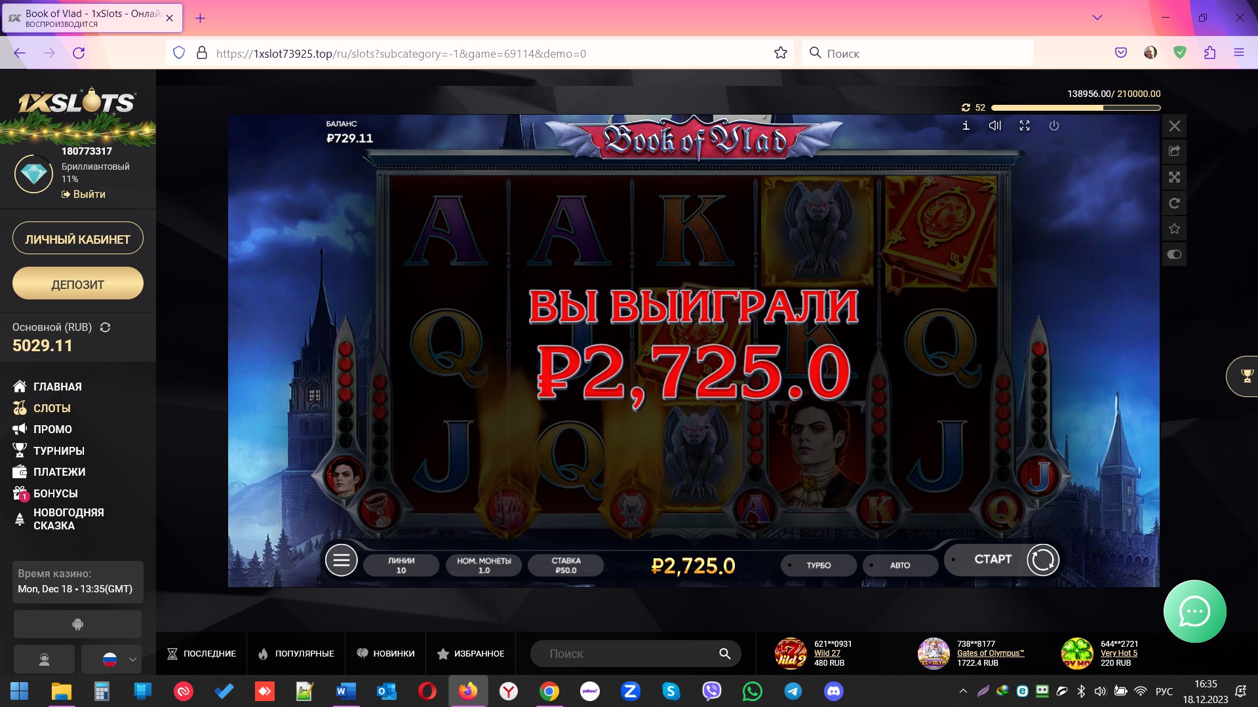Change the НОМ. МОНЕТЫ value
This screenshot has width=1258, height=707.
click(484, 565)
